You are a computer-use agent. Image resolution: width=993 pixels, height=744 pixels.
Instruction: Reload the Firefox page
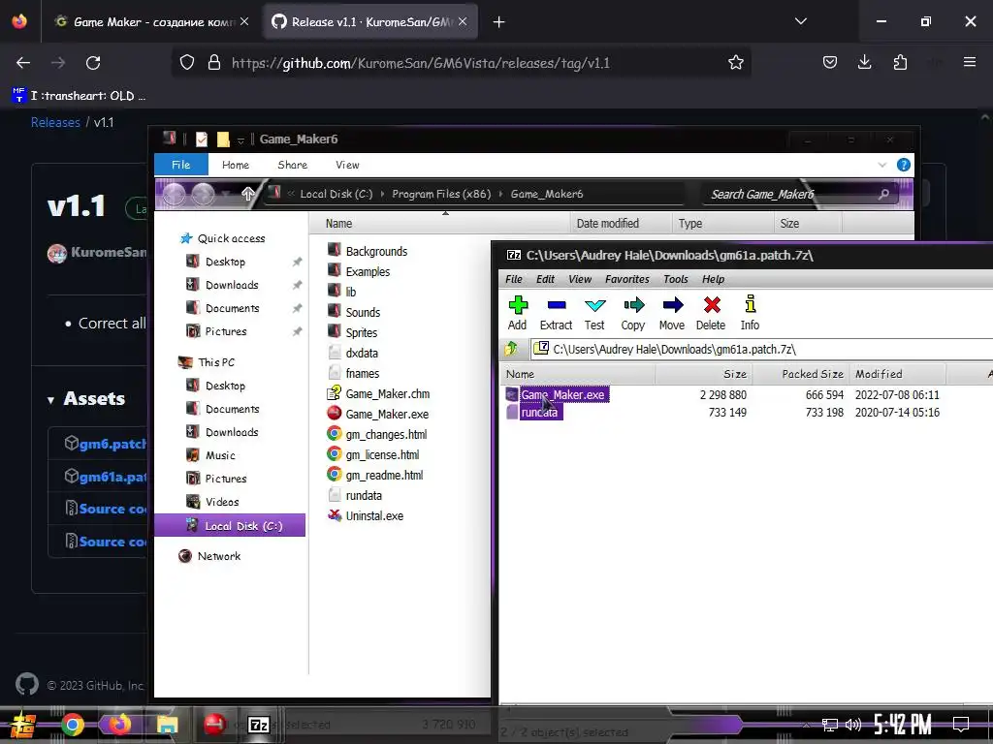coord(93,63)
